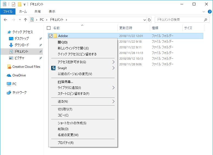The width and height of the screenshot is (213, 155).
Task: Click the Properties icon in quick access toolbar
Action: pos(14,4)
